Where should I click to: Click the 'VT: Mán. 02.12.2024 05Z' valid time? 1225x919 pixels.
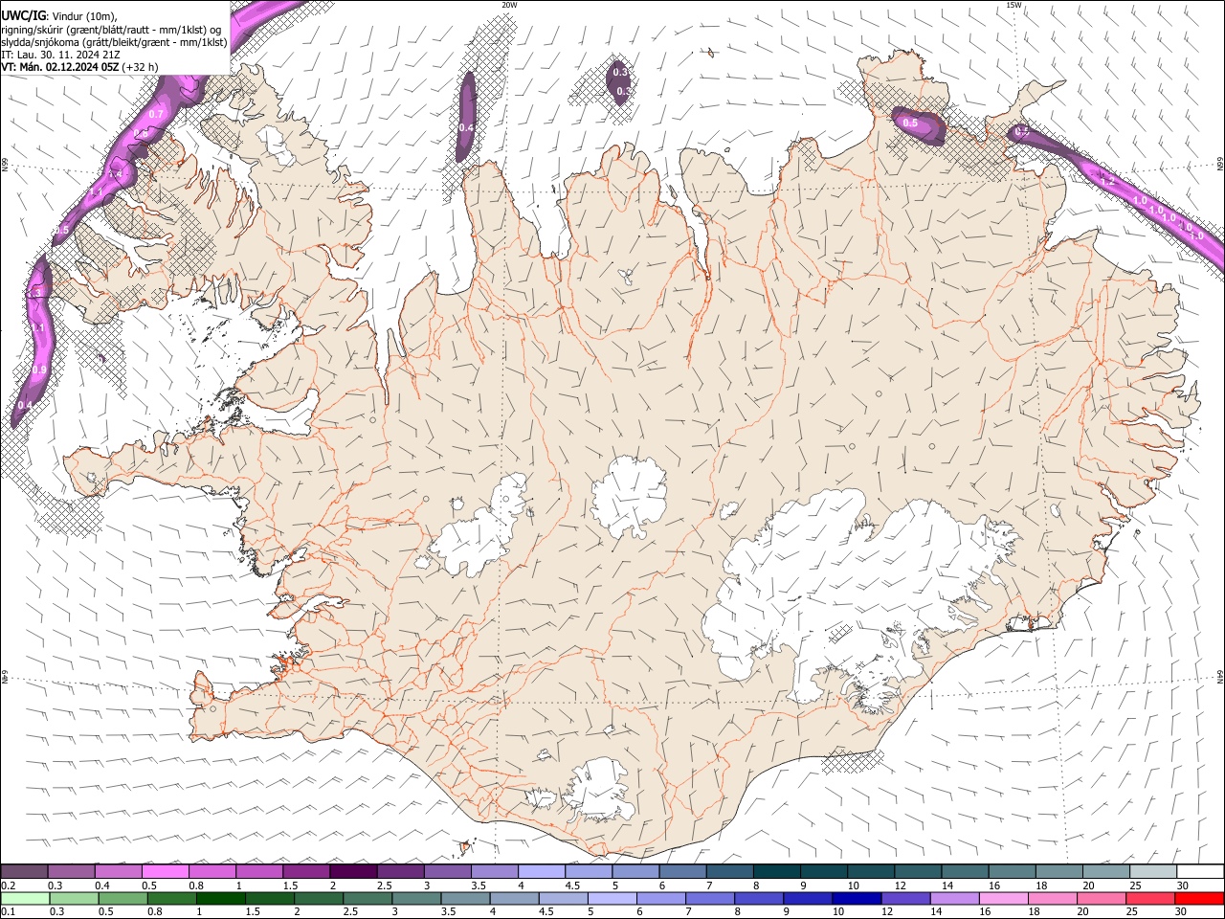click(x=60, y=67)
